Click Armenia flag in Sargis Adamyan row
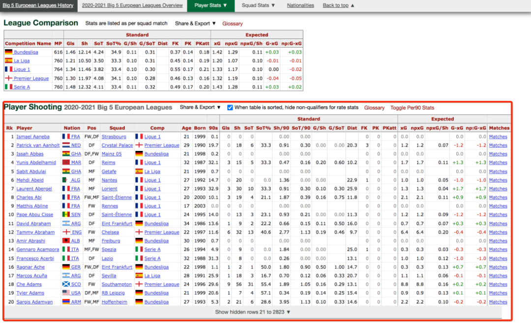Viewport: 531px width, 323px height. click(x=66, y=302)
